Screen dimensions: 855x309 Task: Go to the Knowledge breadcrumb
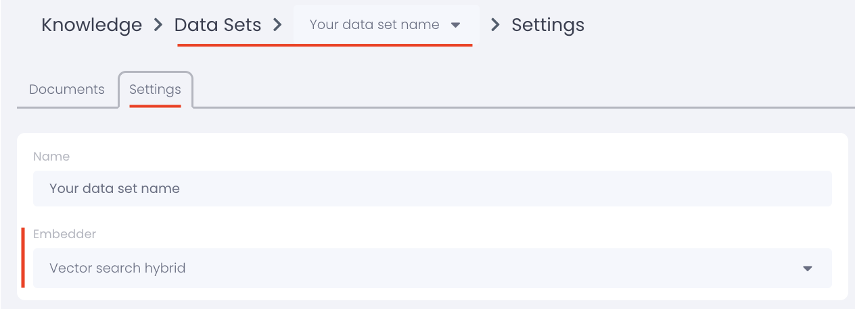[91, 25]
